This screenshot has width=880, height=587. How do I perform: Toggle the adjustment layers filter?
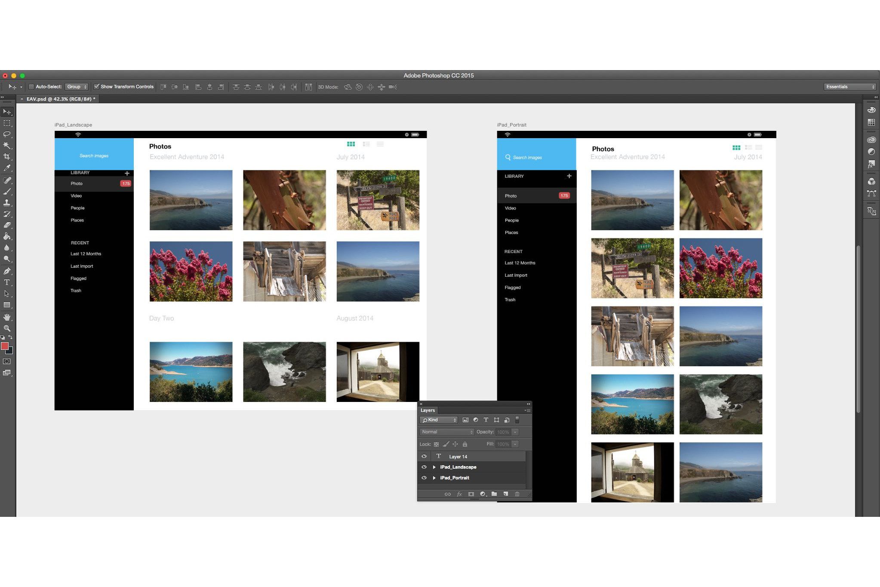point(476,420)
